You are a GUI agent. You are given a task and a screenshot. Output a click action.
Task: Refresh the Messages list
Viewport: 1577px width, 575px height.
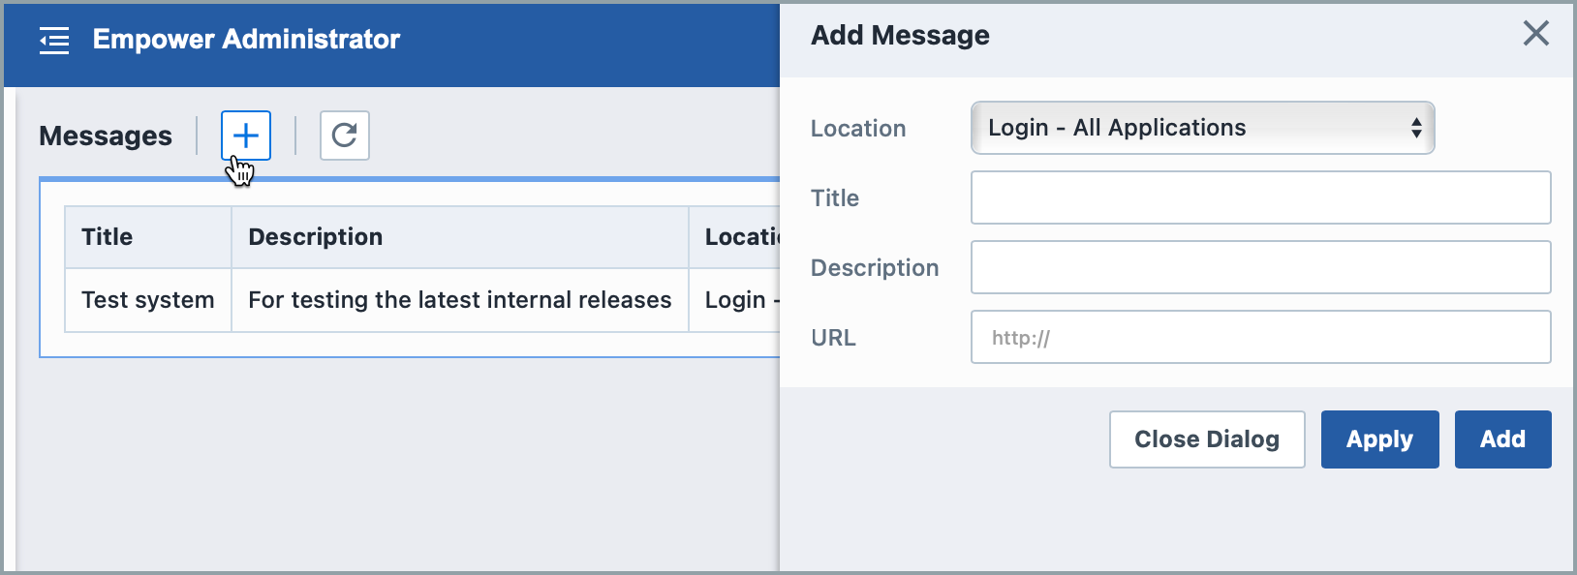(x=345, y=136)
